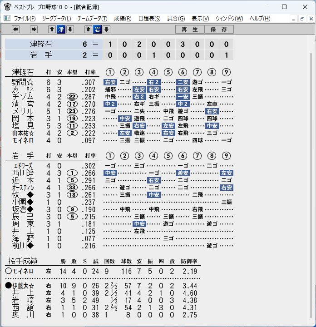Click the up arrow beside 津 button
This screenshot has height=327, width=316.
[52, 30]
